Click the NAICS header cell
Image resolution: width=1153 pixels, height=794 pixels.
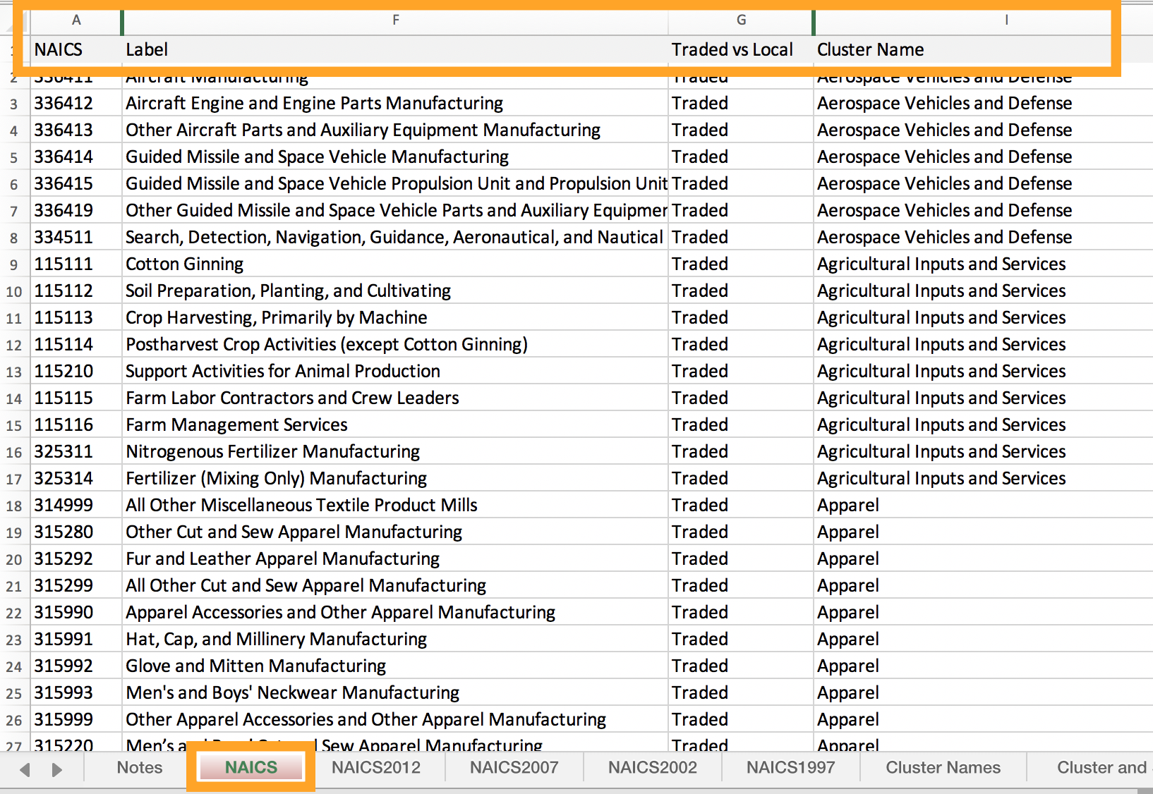pos(76,49)
